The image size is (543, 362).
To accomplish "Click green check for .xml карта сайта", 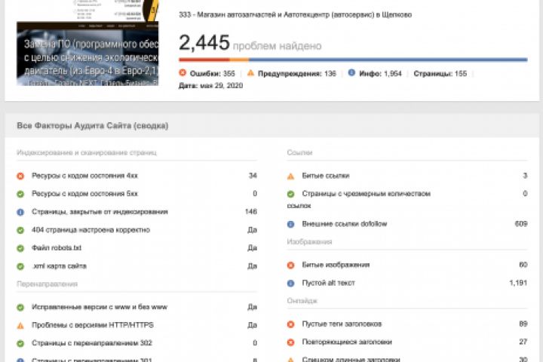I will click(20, 266).
